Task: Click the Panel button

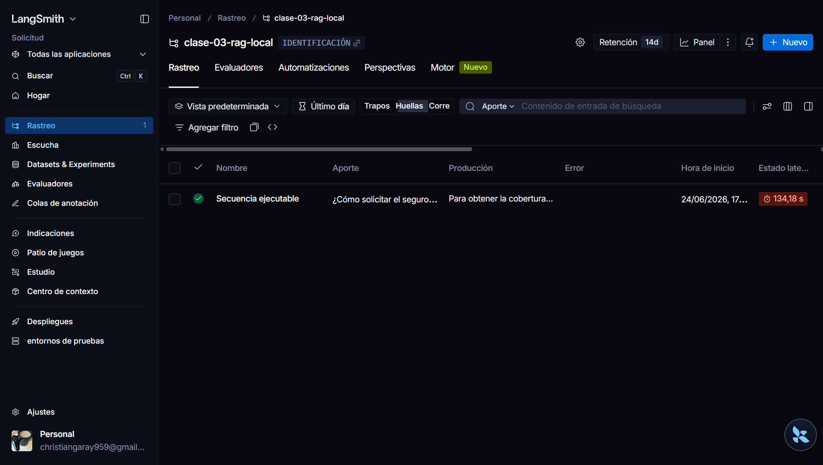Action: coord(697,42)
